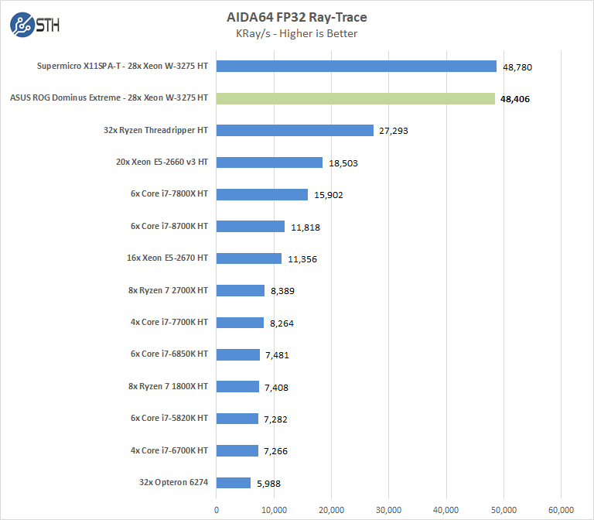Click the 48,780 data value
Image resolution: width=594 pixels, height=520 pixels.
pyautogui.click(x=517, y=67)
